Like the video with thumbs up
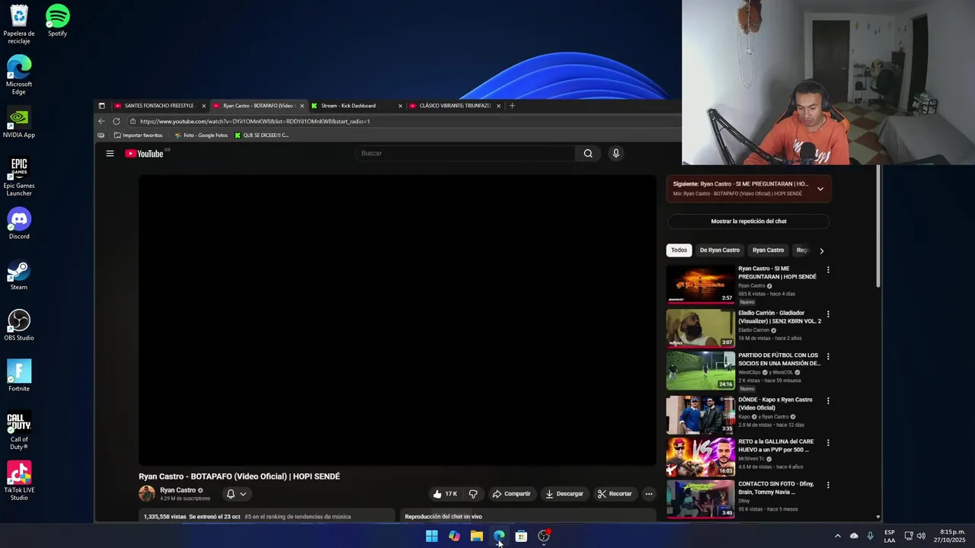The height and width of the screenshot is (548, 975). [x=445, y=494]
